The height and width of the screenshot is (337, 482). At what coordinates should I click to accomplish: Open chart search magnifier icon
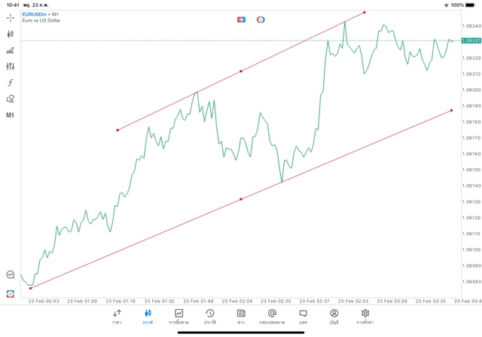[10, 275]
